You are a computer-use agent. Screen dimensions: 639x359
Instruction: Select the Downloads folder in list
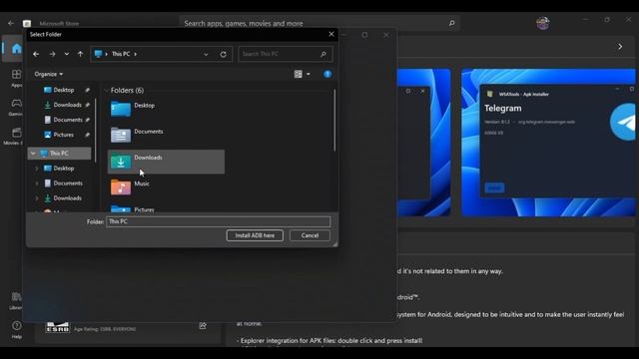point(166,162)
